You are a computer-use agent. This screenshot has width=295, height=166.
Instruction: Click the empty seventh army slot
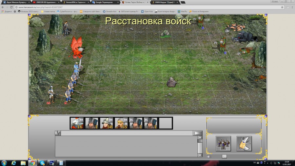(166, 123)
